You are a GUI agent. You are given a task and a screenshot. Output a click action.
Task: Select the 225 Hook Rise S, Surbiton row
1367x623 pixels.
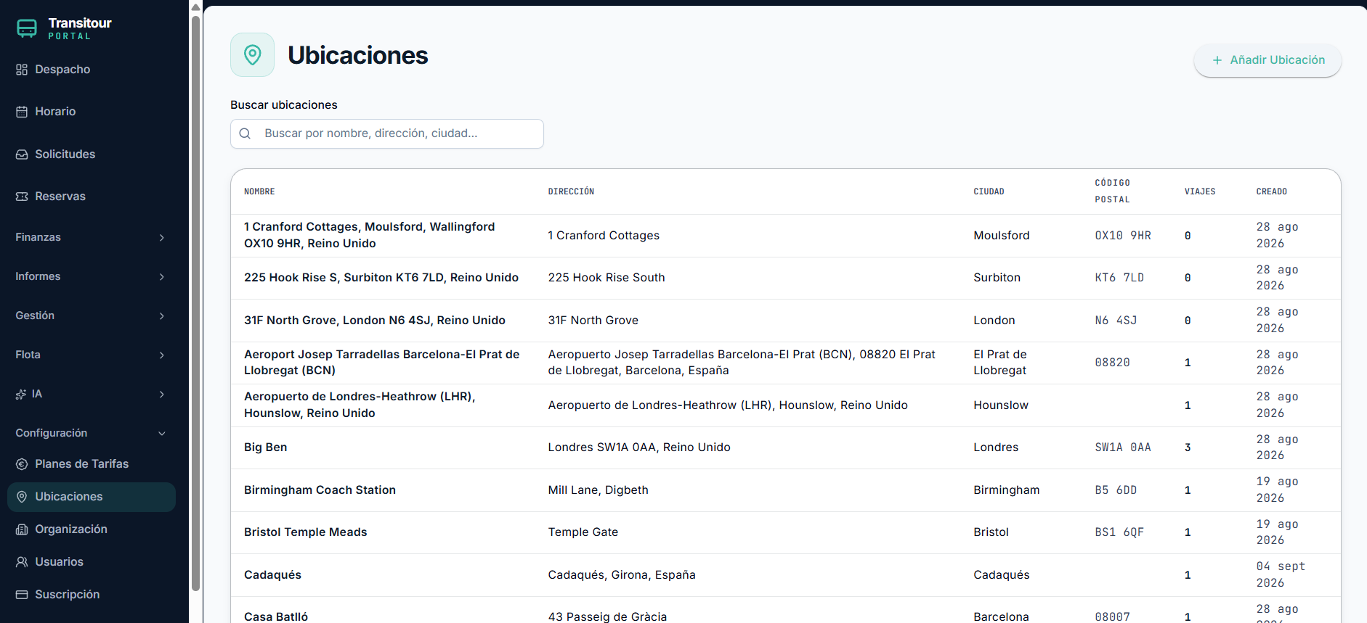tap(785, 278)
